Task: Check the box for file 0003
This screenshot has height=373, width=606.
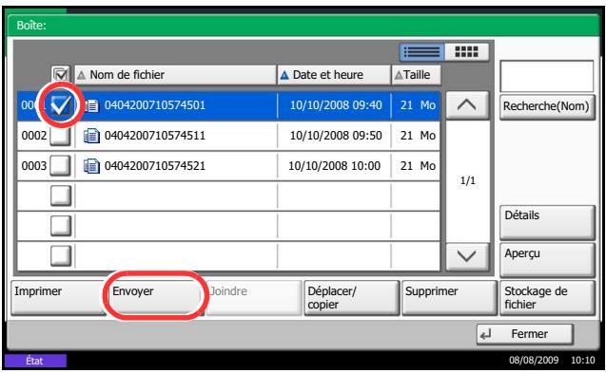Action: point(60,166)
